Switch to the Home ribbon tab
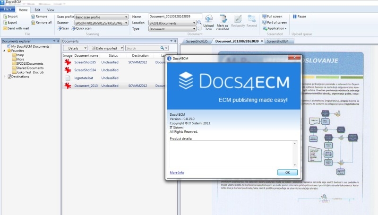 coord(23,10)
